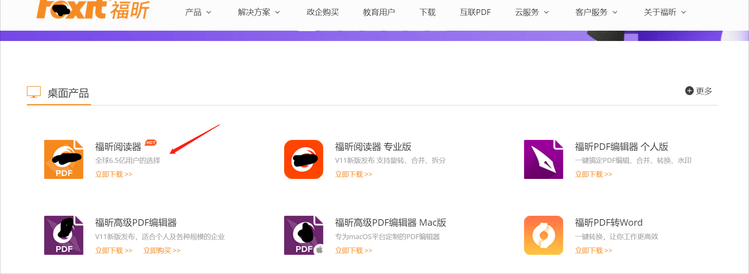
Task: Click the PDF to Word orange icon
Action: pyautogui.click(x=544, y=235)
